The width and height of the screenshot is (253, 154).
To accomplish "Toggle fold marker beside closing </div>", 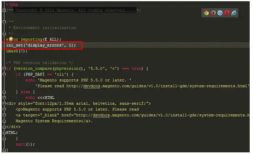I will 4,127.
